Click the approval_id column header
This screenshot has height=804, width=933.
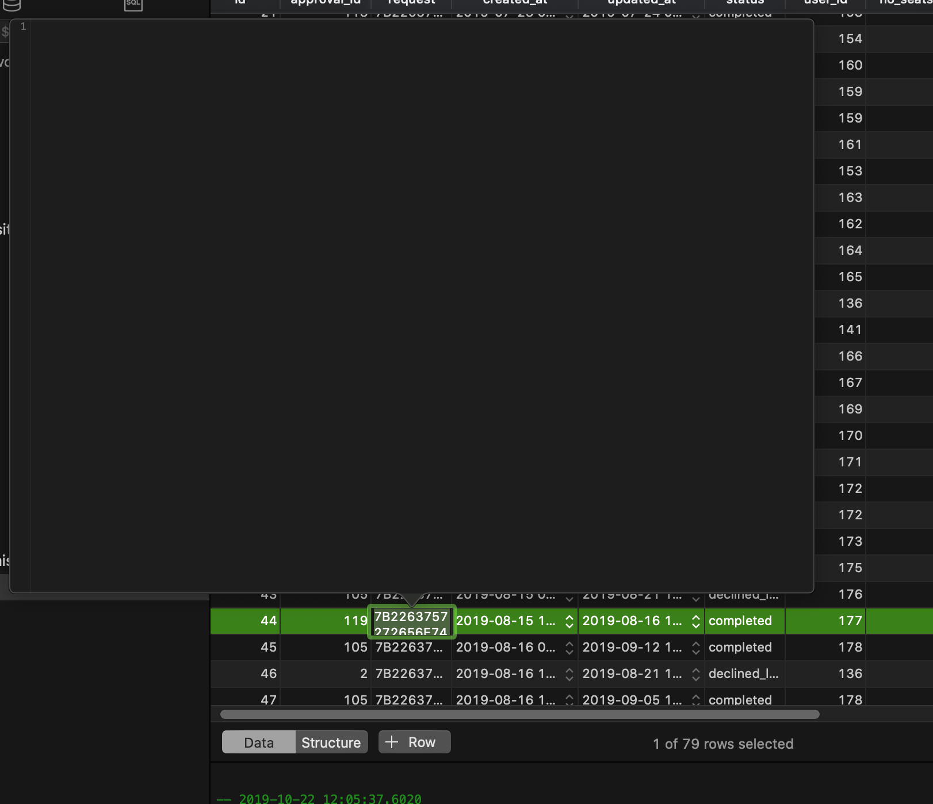point(325,2)
